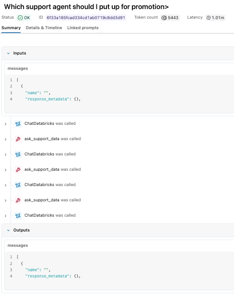Viewport: 234px width, 298px height.
Task: Click inside the Inputs messages code box
Action: tap(120, 94)
